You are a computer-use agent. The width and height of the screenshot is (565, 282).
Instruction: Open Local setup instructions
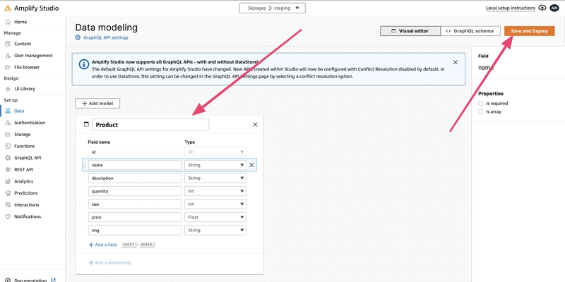[x=510, y=8]
